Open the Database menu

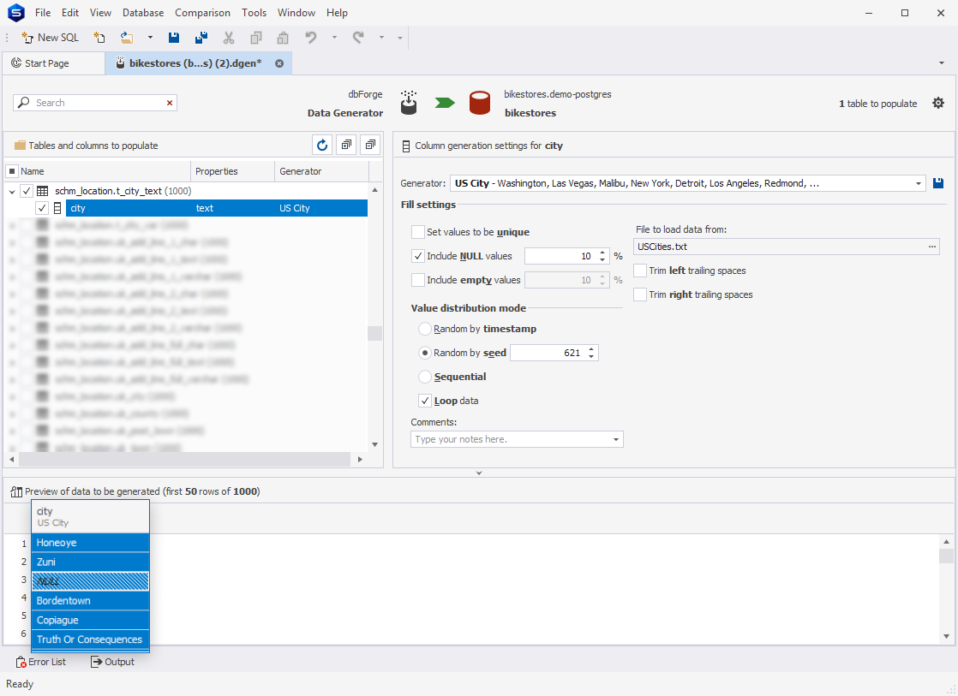point(143,13)
